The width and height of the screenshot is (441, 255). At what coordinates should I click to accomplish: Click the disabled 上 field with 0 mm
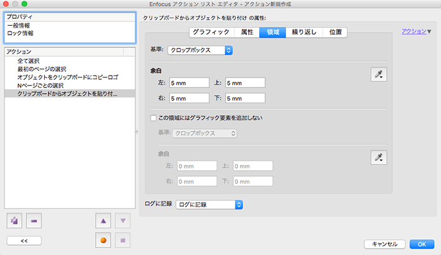253,166
